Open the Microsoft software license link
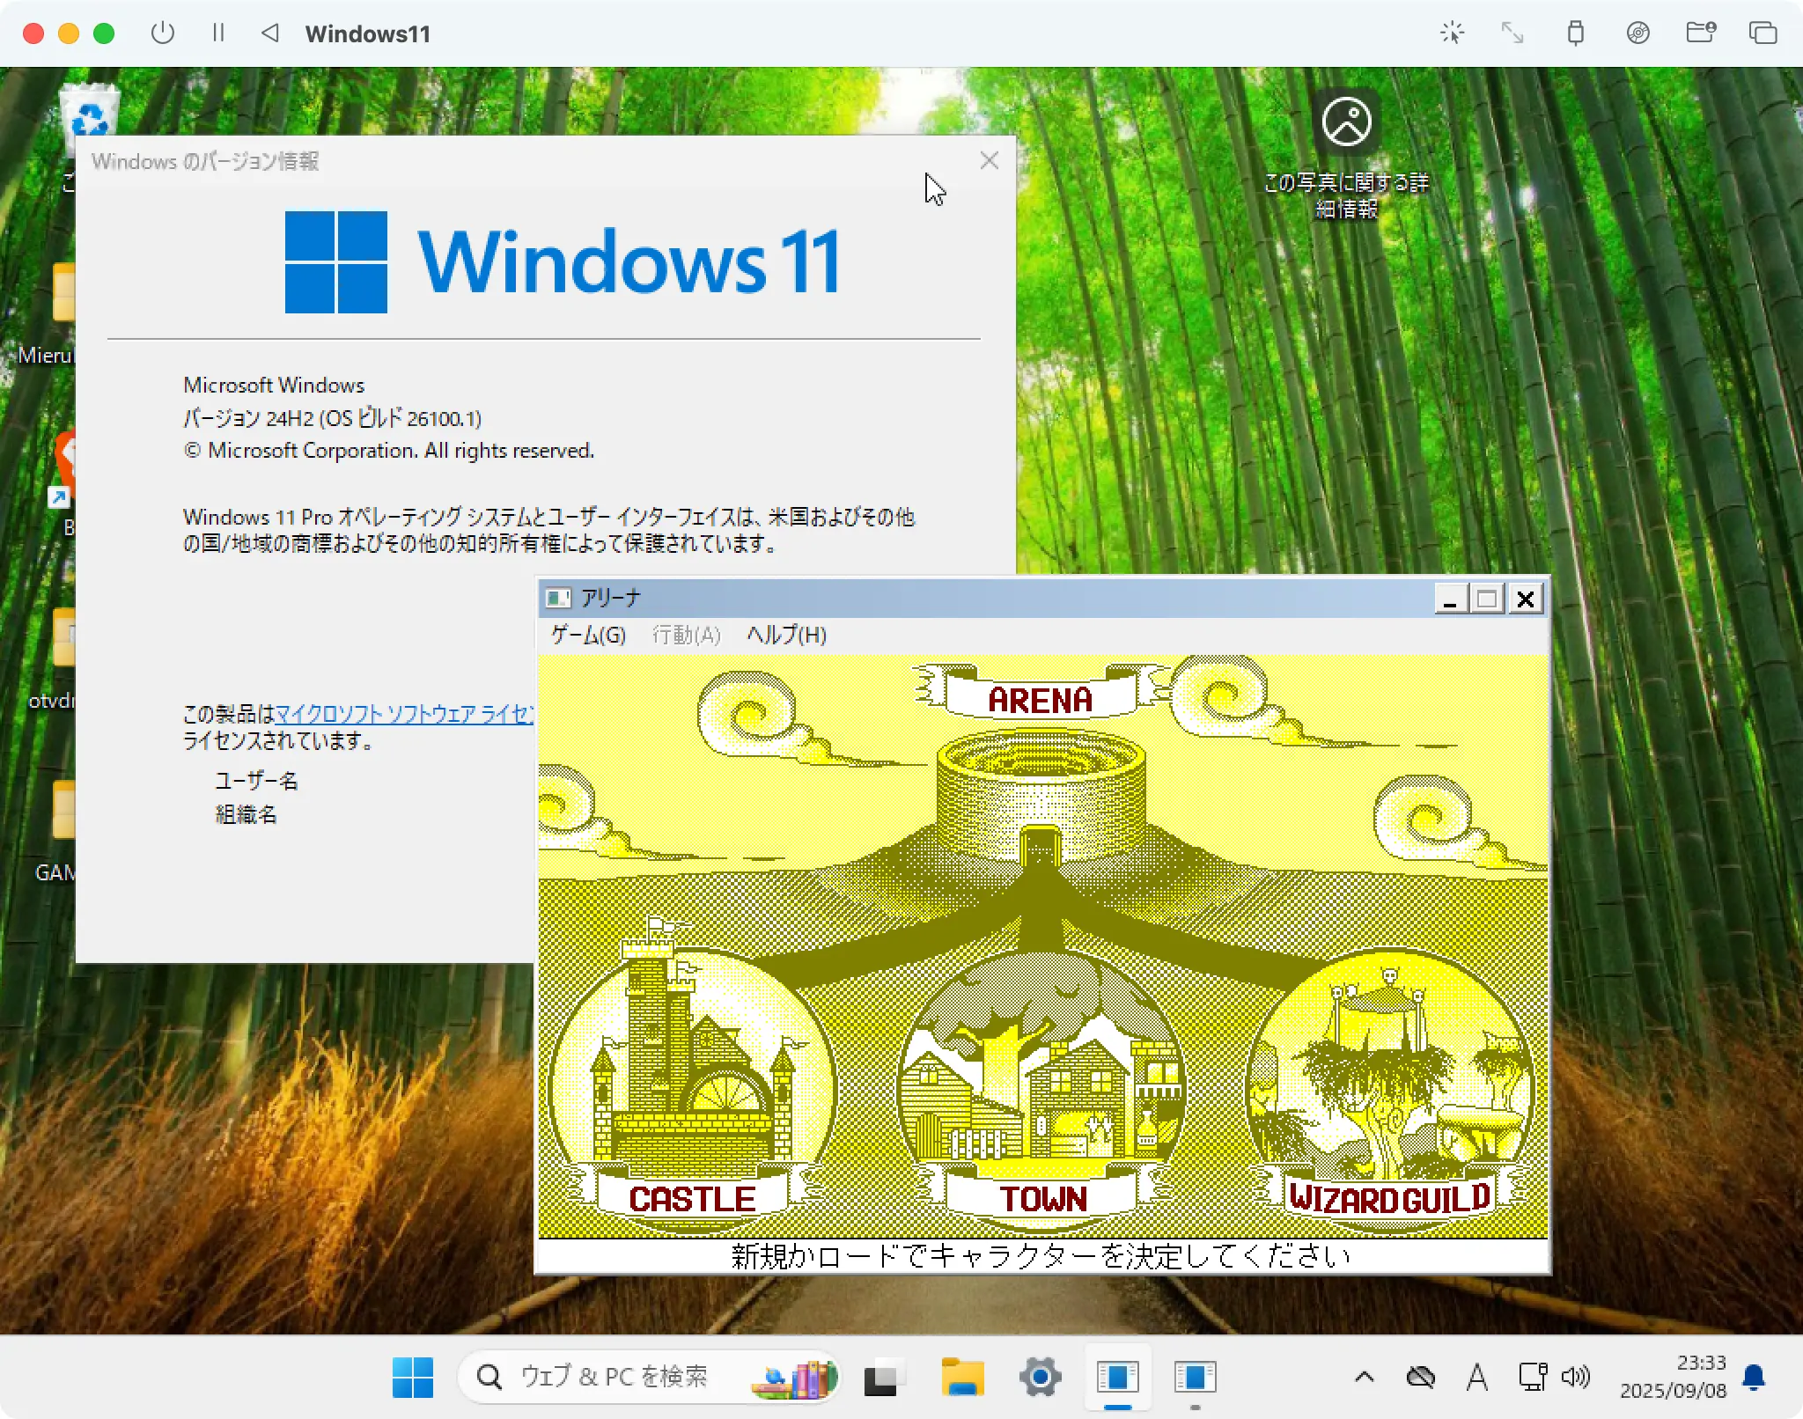1803x1419 pixels. point(405,713)
